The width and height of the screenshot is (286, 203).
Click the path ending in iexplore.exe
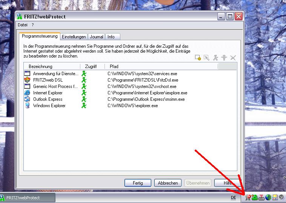[148, 93]
